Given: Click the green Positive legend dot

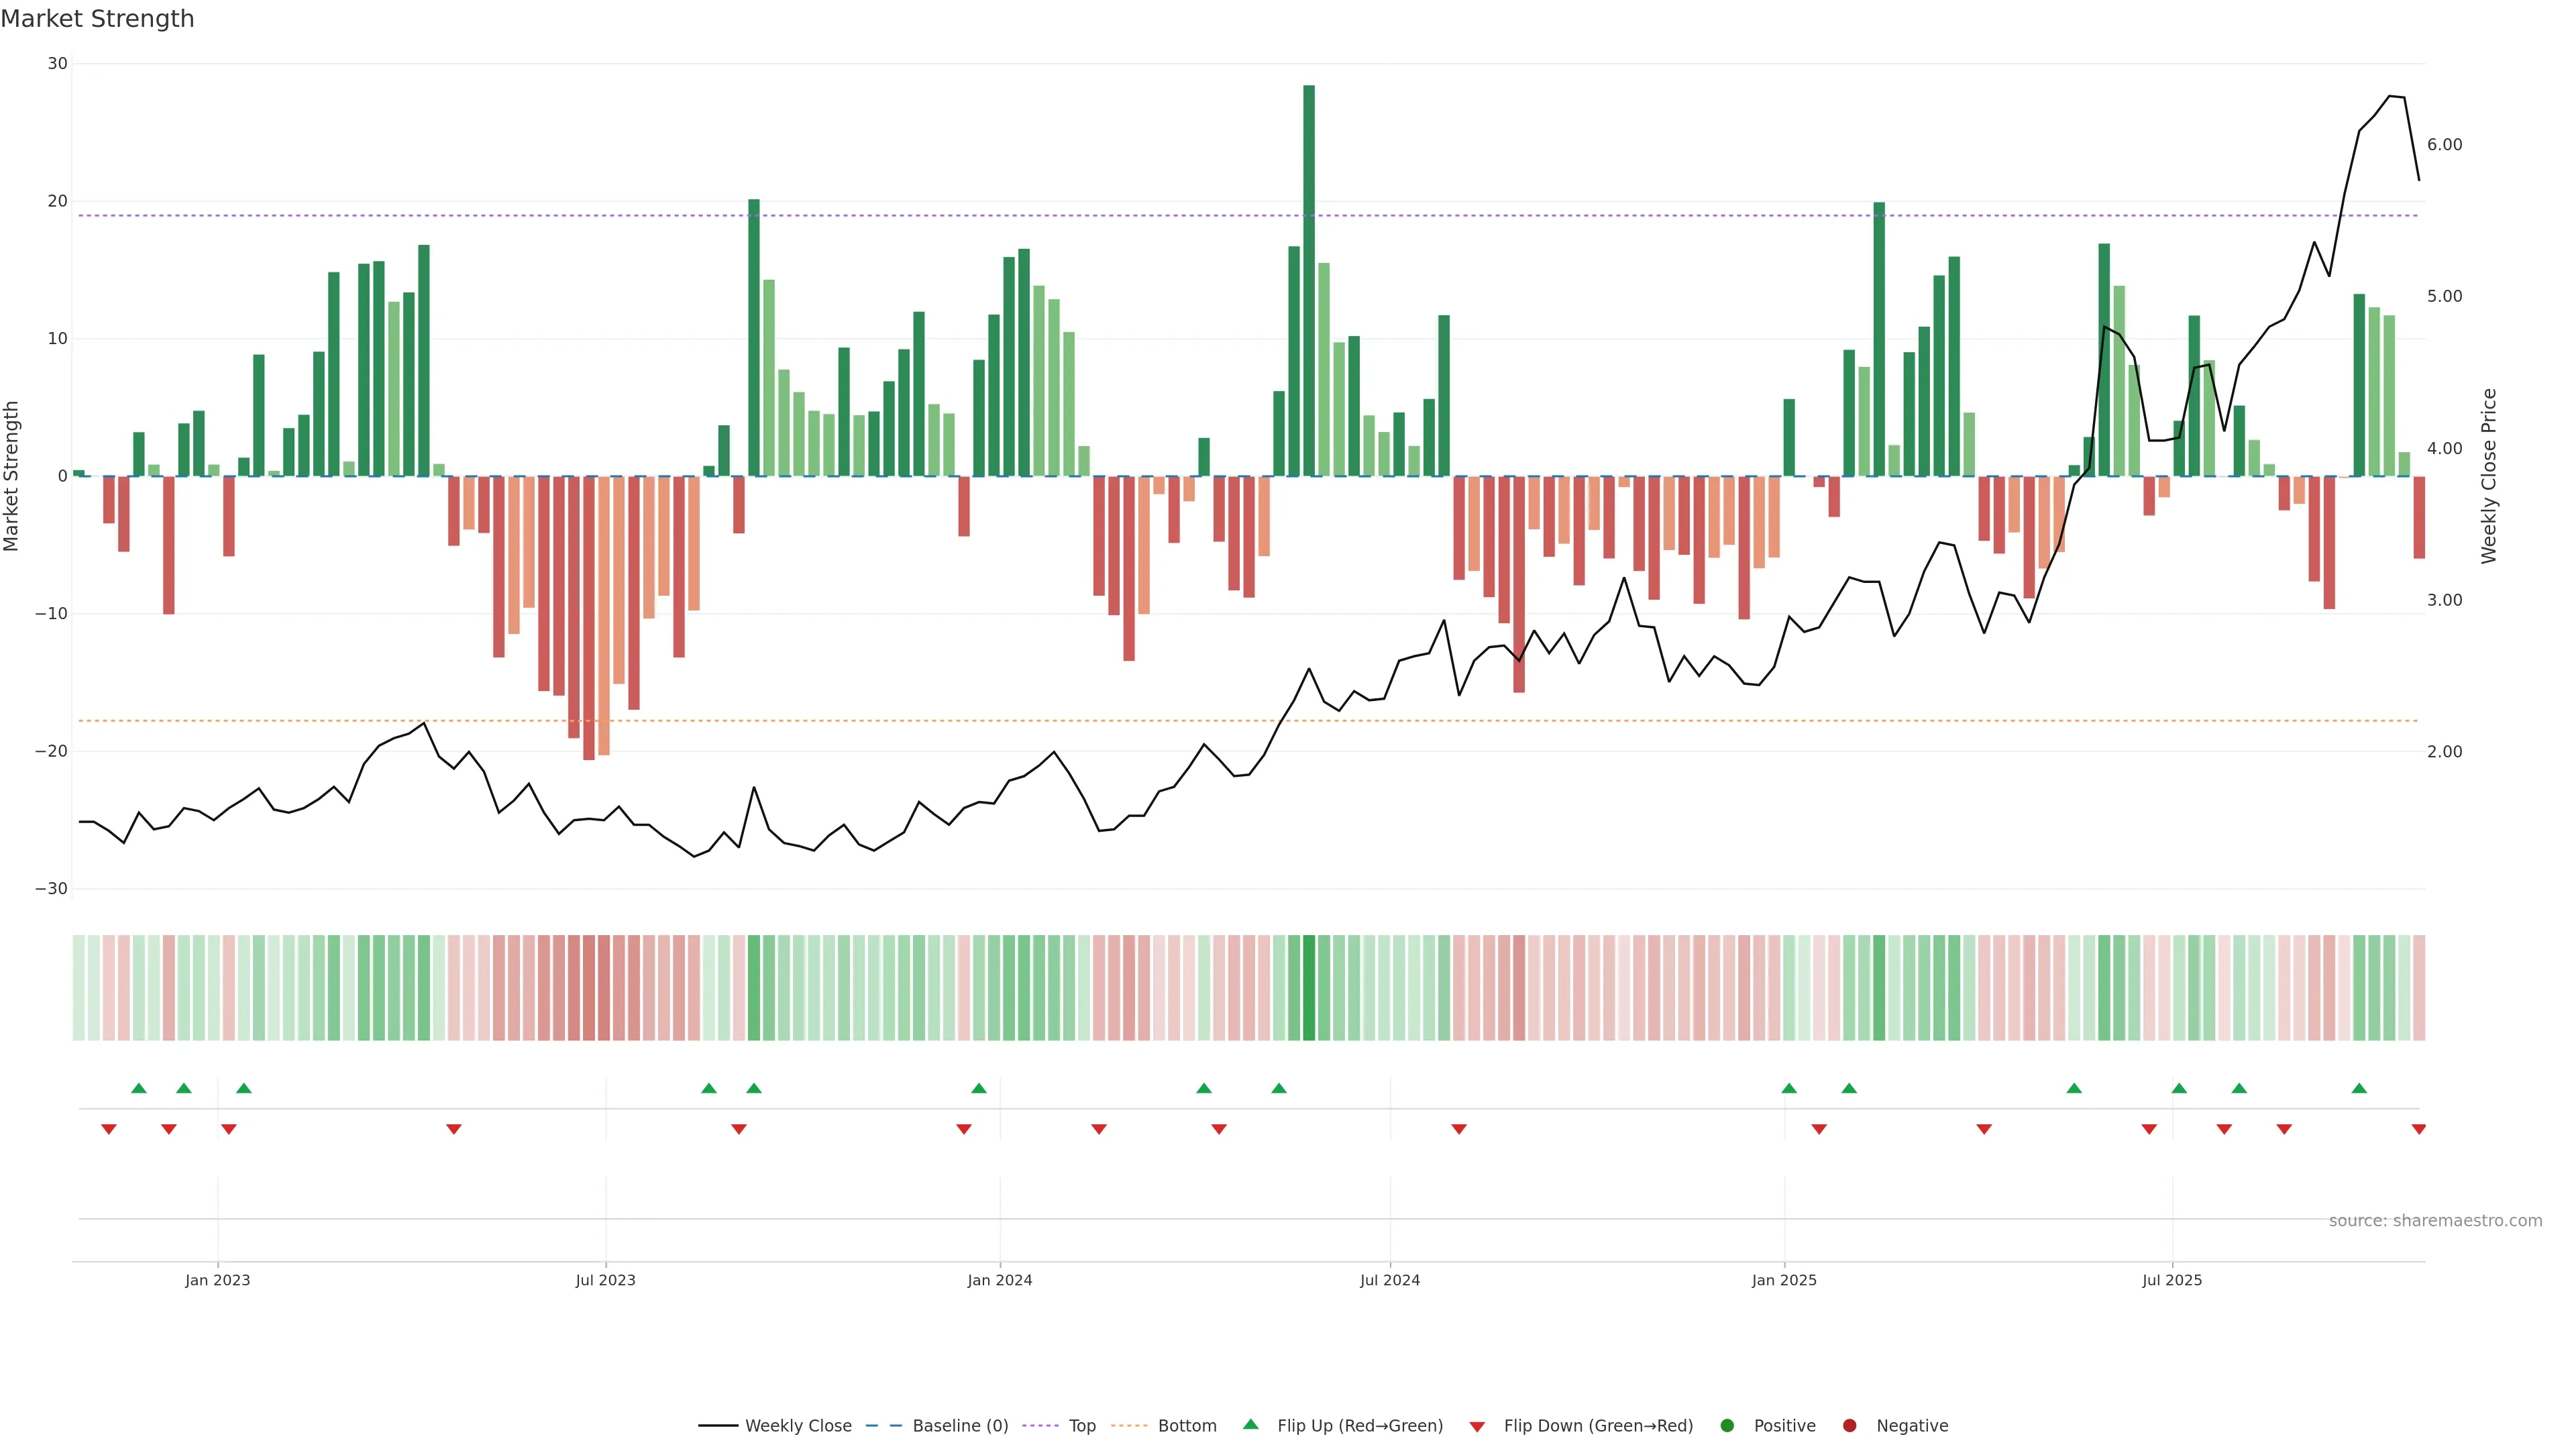Looking at the screenshot, I should (1727, 1425).
